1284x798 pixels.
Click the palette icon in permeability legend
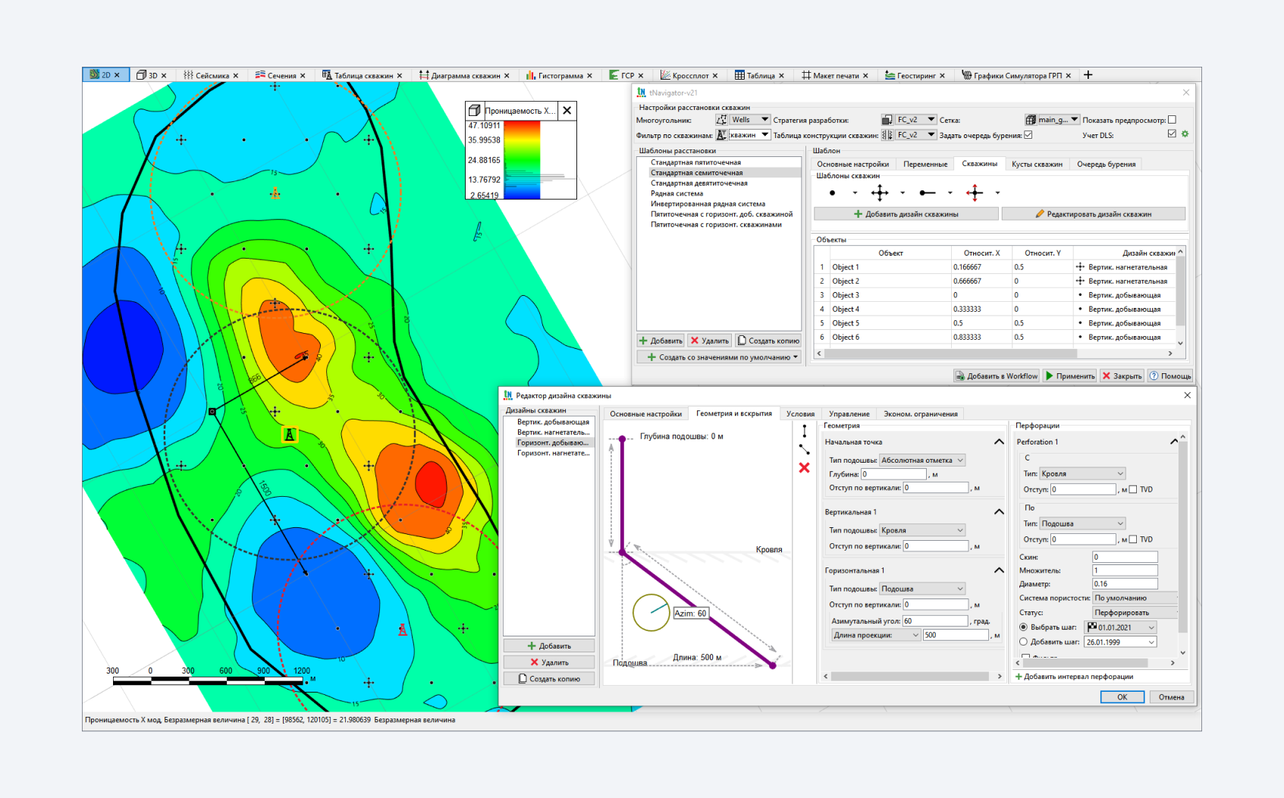(x=474, y=111)
